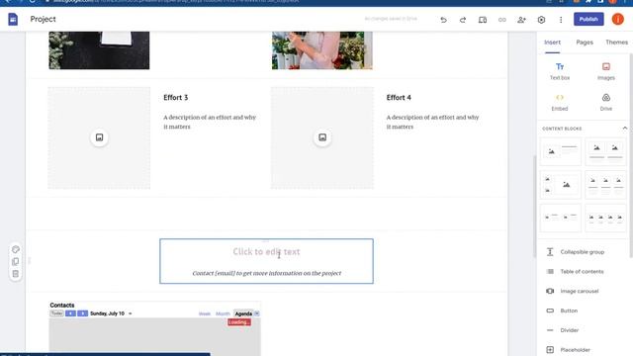Go to previous day in calendar
Viewport: 633px width, 356px height.
[70, 313]
